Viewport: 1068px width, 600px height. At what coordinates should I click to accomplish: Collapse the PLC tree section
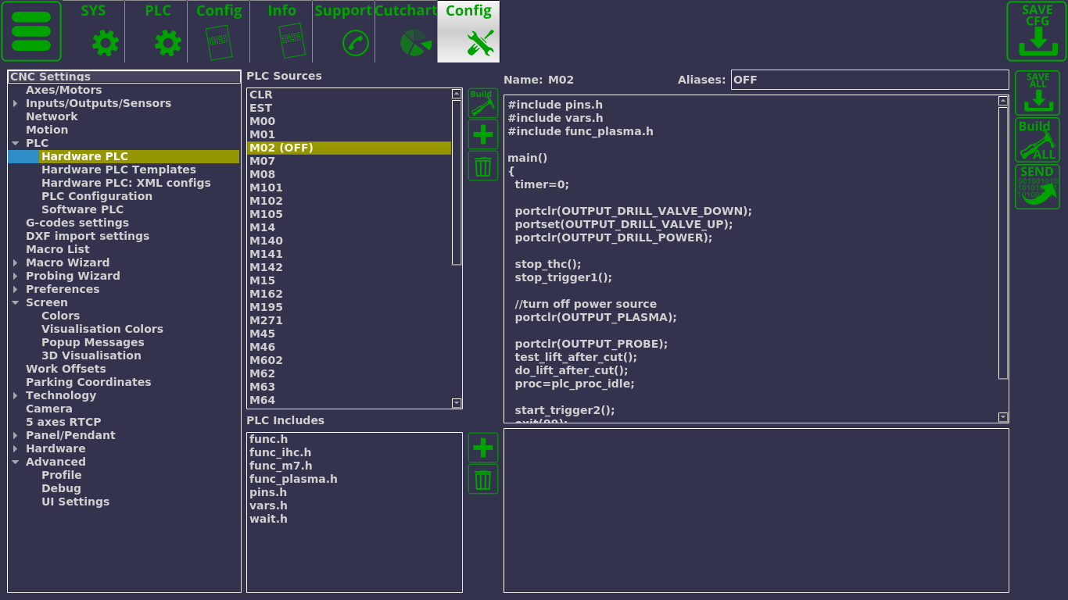click(x=15, y=143)
